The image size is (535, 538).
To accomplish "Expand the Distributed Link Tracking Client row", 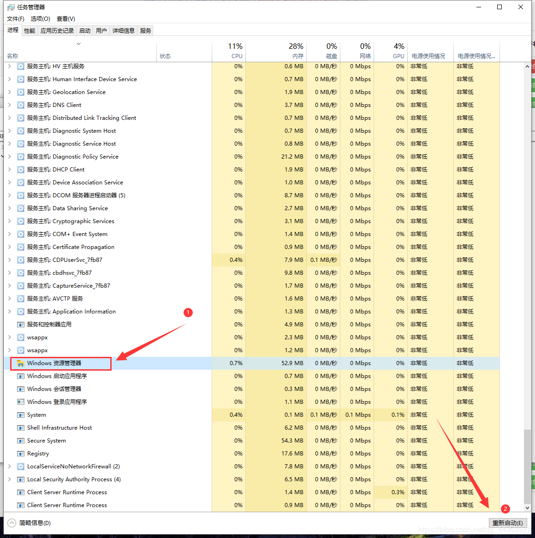I will pyautogui.click(x=10, y=118).
